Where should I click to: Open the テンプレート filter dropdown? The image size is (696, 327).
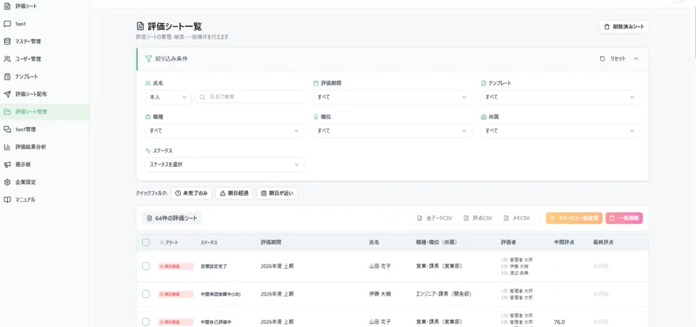[560, 97]
